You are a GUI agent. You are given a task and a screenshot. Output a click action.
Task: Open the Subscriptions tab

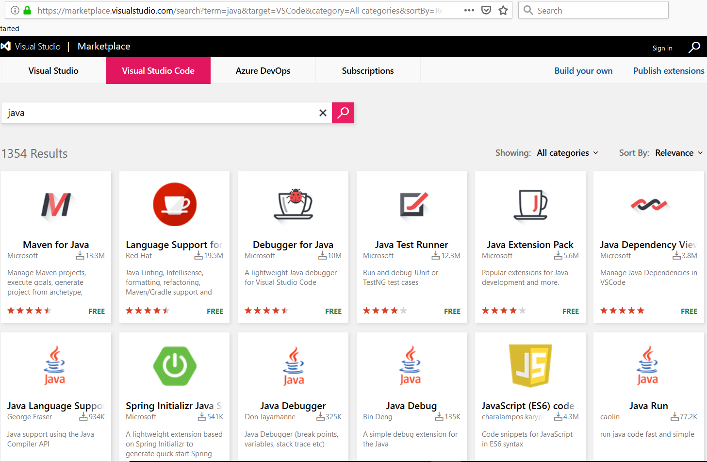tap(368, 71)
